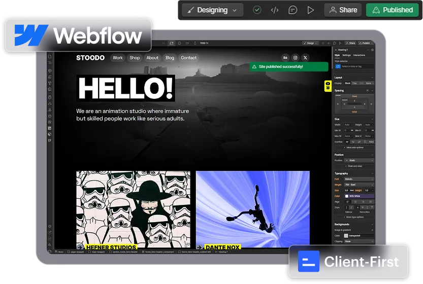
Task: Click the preview play icon beside Share
Action: (311, 10)
